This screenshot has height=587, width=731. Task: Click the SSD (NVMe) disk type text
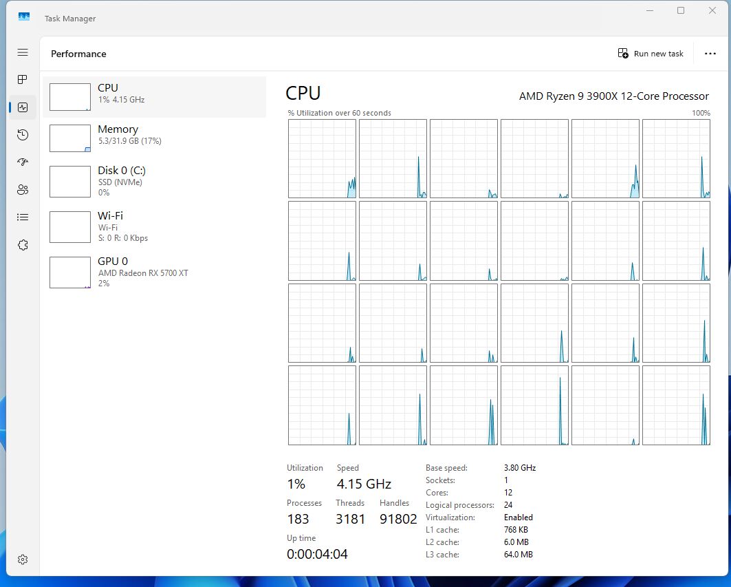coord(120,182)
